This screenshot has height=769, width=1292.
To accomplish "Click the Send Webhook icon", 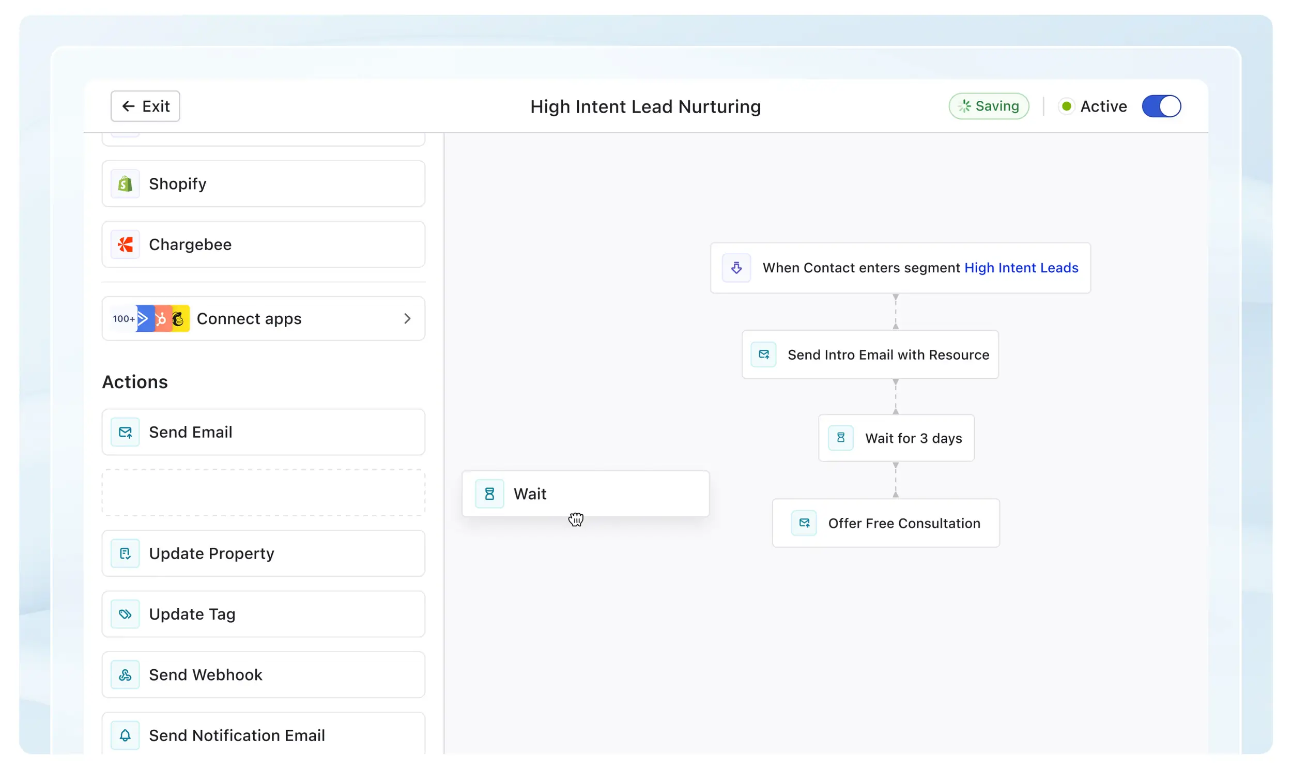I will [125, 674].
